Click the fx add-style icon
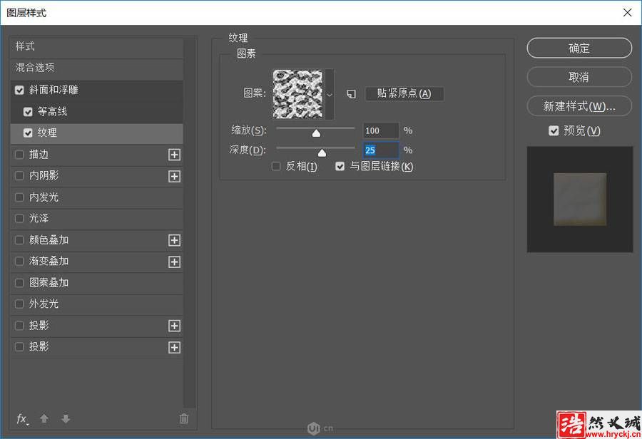Viewport: 642px width, 439px height. 22,419
